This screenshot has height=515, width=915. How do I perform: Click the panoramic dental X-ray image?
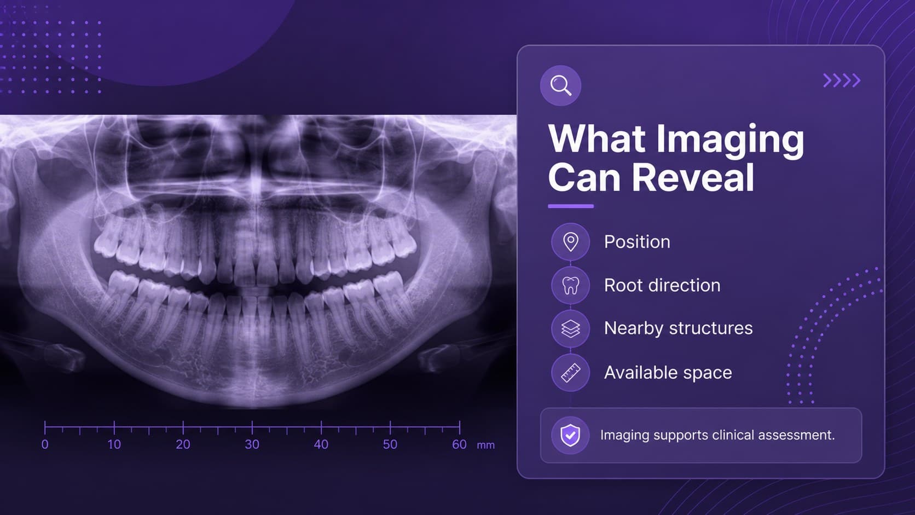258,262
